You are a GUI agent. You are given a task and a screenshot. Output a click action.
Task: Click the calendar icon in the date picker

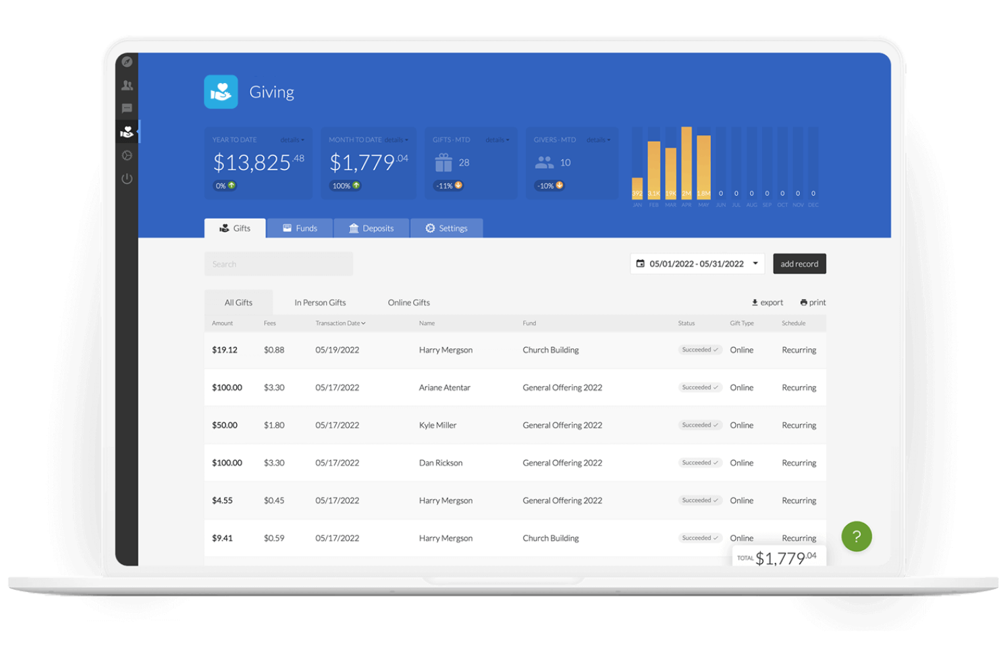point(641,263)
